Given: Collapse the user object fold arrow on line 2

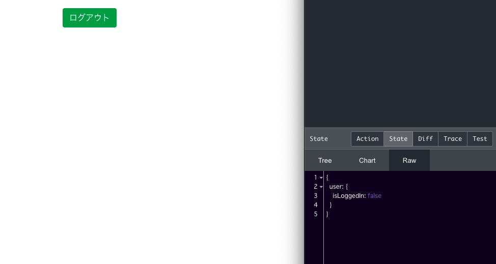Looking at the screenshot, I should coord(321,187).
